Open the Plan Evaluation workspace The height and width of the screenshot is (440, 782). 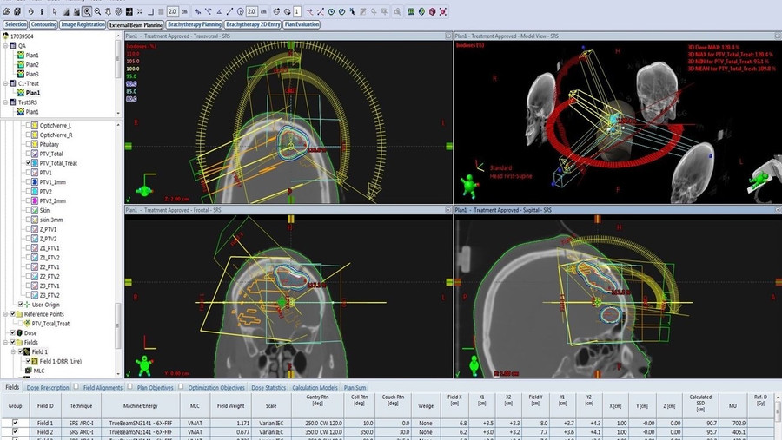click(x=302, y=25)
